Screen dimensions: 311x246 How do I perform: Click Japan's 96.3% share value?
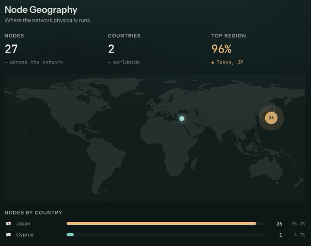[x=298, y=224]
